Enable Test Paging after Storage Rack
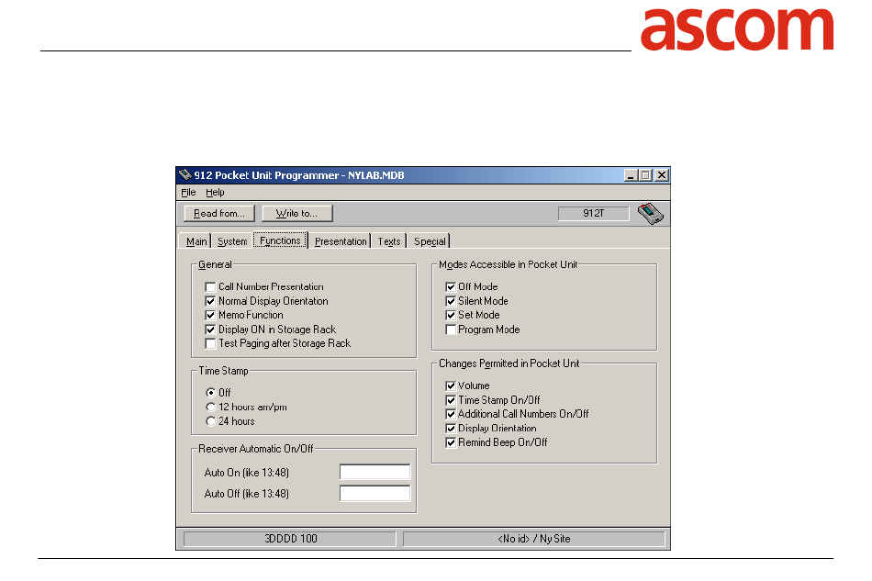Screen dimensions: 872x581 210,343
